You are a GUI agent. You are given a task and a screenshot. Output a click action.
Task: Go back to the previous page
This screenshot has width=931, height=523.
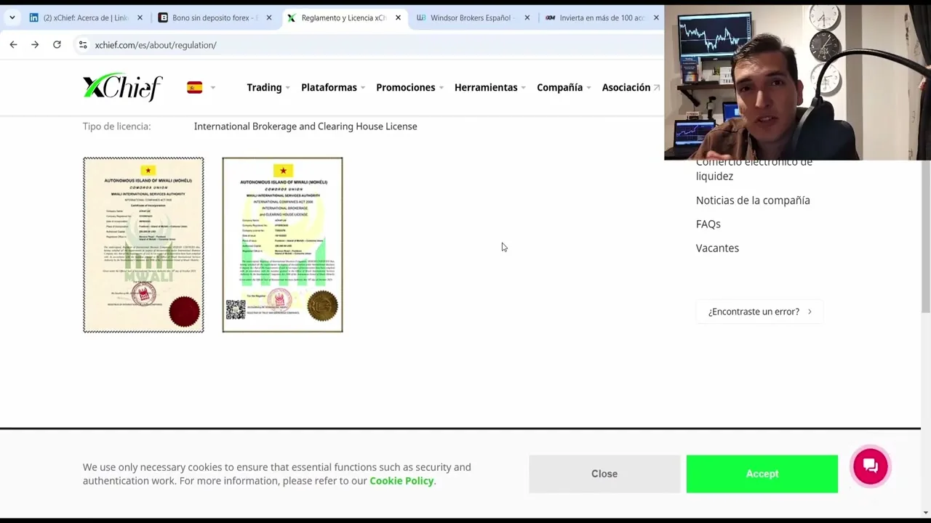pos(13,45)
